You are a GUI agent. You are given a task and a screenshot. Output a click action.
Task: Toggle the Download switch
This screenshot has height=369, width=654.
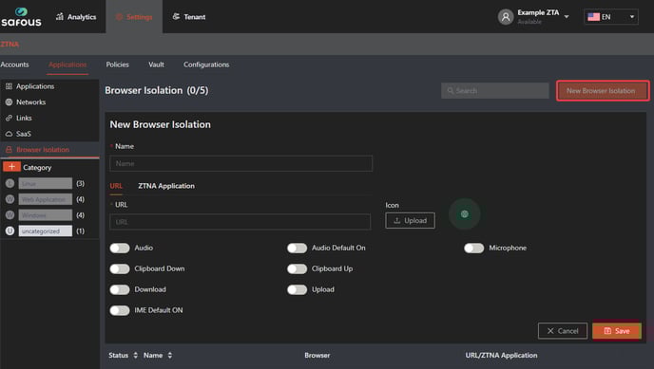(x=120, y=289)
